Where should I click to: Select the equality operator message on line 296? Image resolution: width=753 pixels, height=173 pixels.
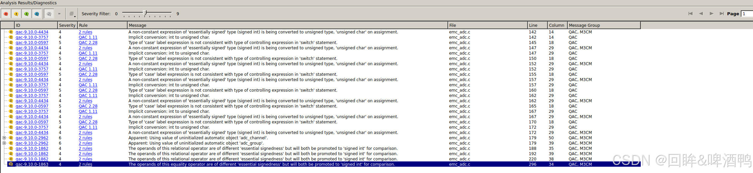[x=262, y=164]
